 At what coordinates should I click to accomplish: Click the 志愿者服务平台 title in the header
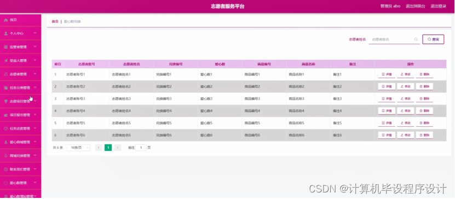point(228,6)
